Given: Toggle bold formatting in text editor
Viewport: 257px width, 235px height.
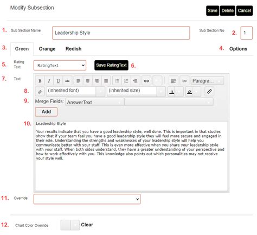Looking at the screenshot, I should pyautogui.click(x=40, y=81).
